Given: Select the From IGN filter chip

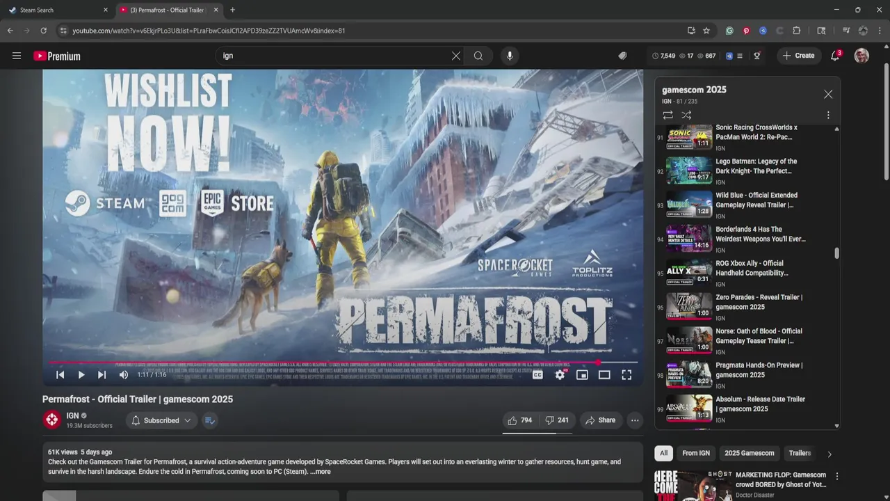Looking at the screenshot, I should click(x=696, y=453).
